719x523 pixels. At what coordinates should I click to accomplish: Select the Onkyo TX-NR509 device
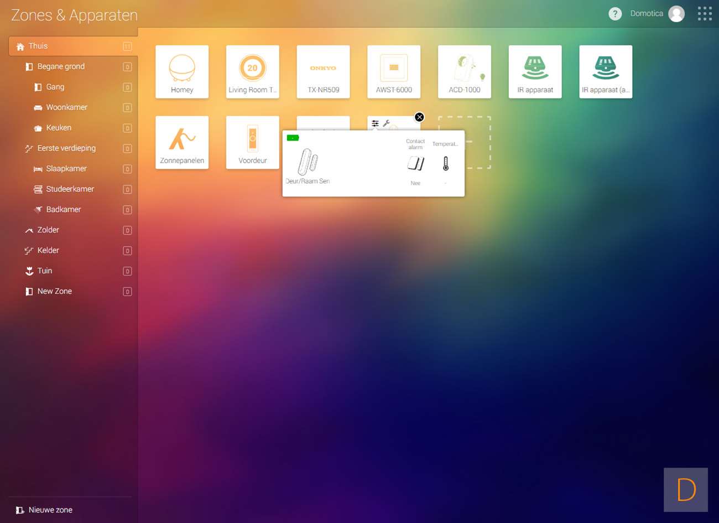click(x=324, y=72)
